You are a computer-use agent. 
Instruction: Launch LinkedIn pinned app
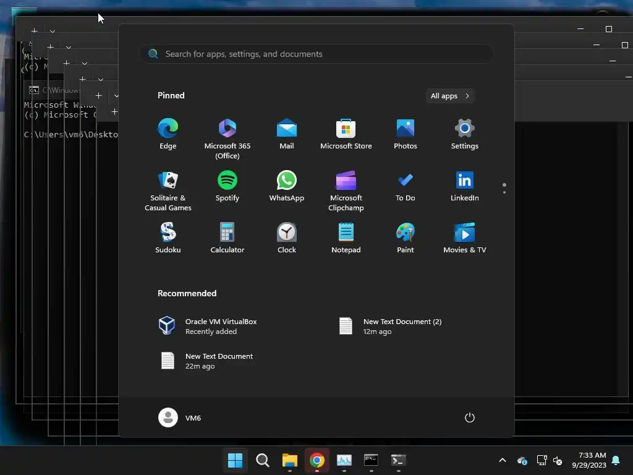[x=465, y=186]
